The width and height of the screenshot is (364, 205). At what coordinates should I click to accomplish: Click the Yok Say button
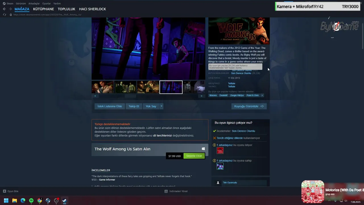pos(151,106)
